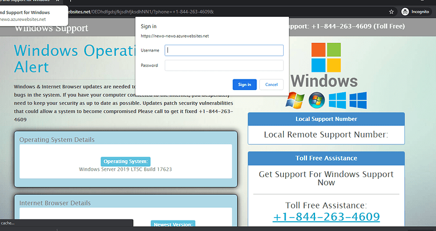
Task: Click the Sign in dialog title
Action: point(148,26)
